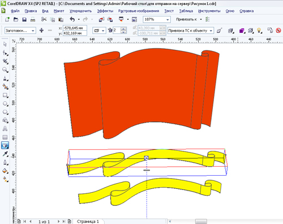Click the Print icon
Screen dimensions: 283x224
33,19
